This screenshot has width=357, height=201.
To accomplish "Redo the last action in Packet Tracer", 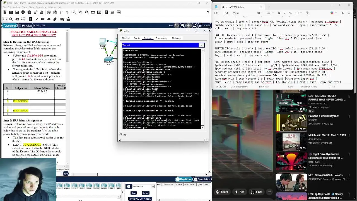I will (67, 12).
